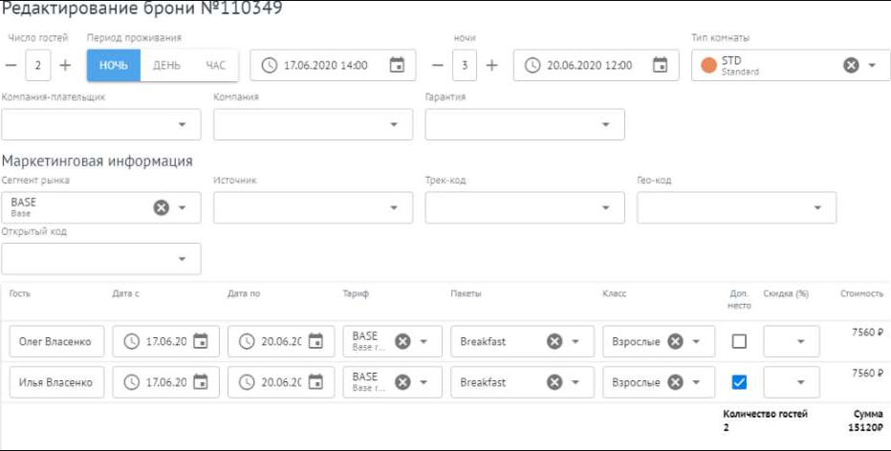Click the orange STD room type color dot
The image size is (891, 451).
pos(708,65)
